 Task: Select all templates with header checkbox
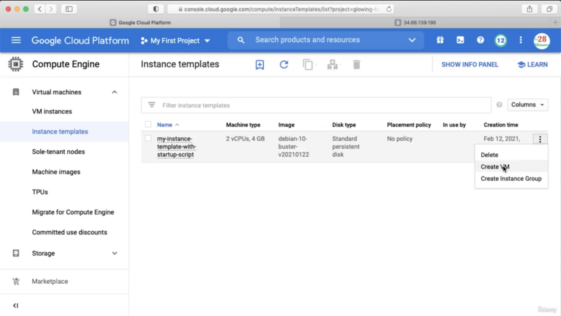pos(148,124)
